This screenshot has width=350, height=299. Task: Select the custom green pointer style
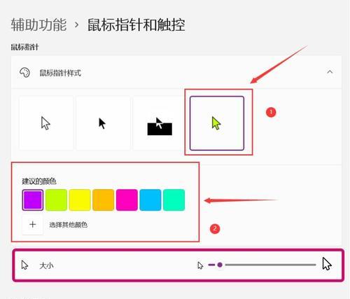coord(217,123)
